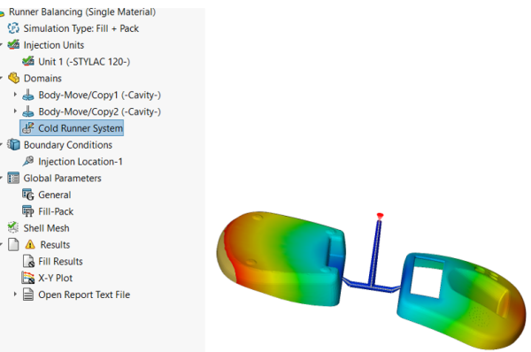Click the Boundary Conditions cube icon
The width and height of the screenshot is (531, 352).
pyautogui.click(x=13, y=144)
